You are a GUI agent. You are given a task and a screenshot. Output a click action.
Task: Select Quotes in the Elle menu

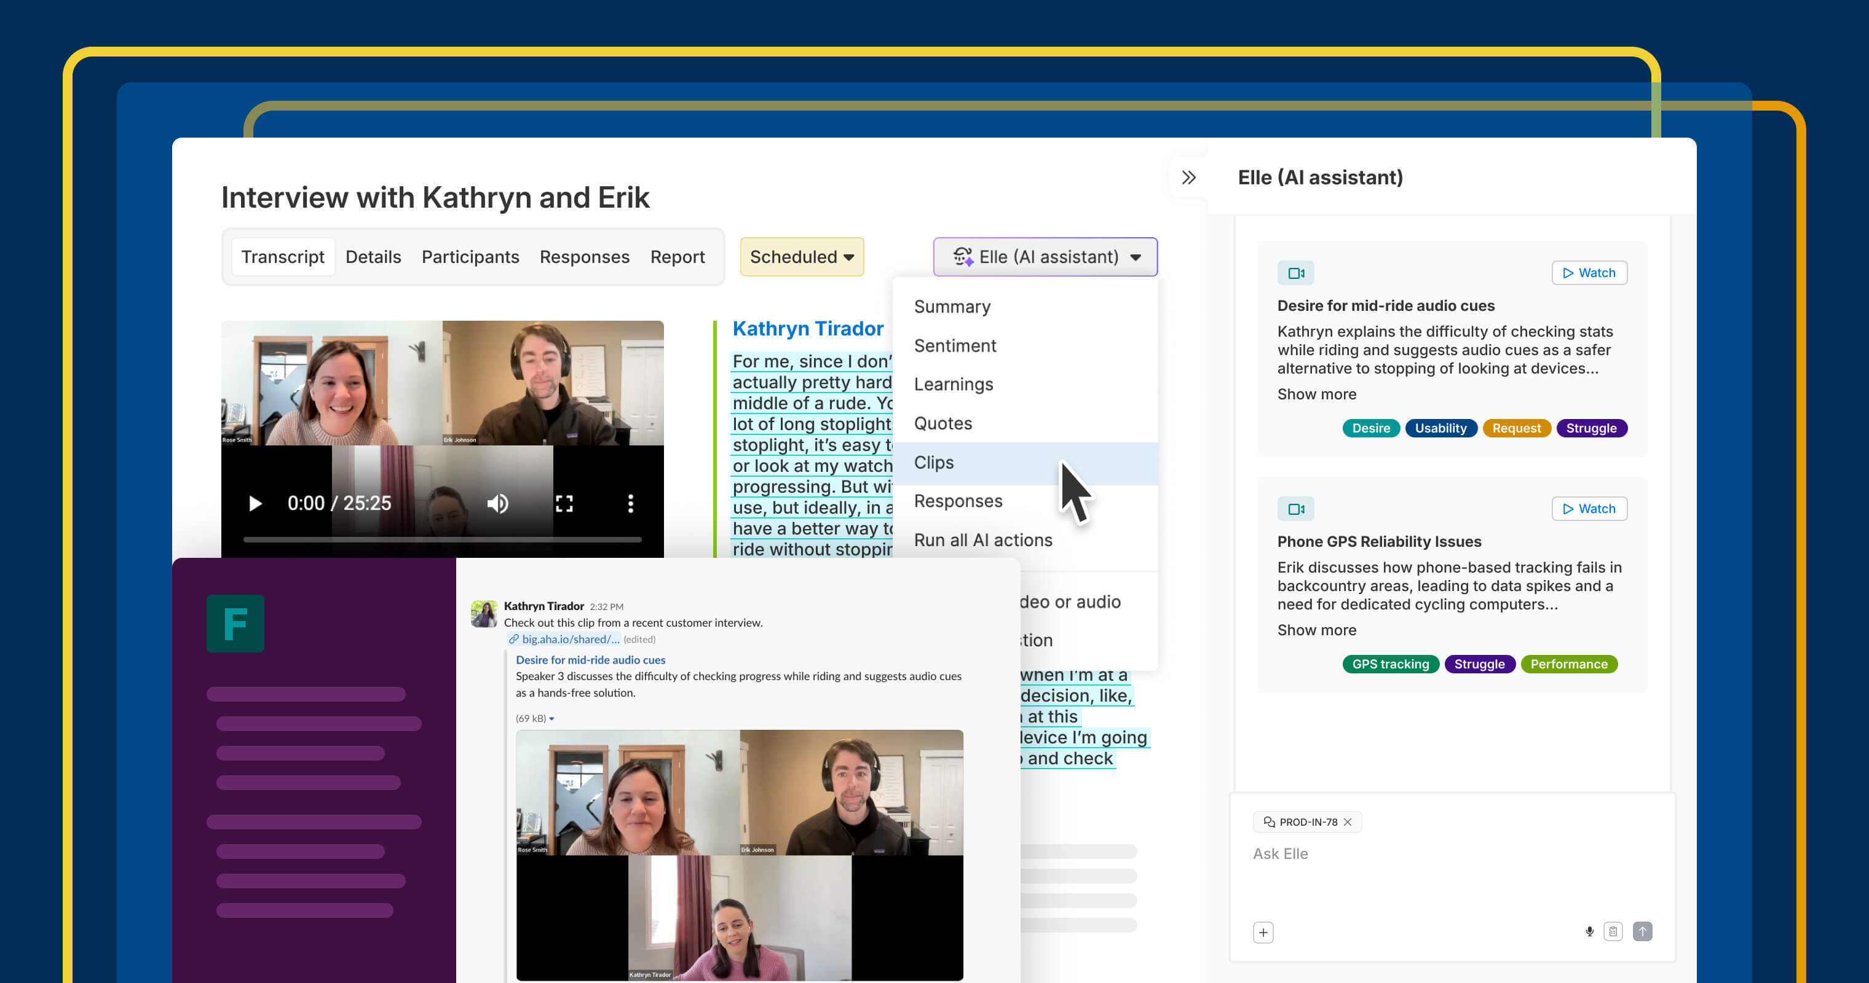click(1025, 423)
